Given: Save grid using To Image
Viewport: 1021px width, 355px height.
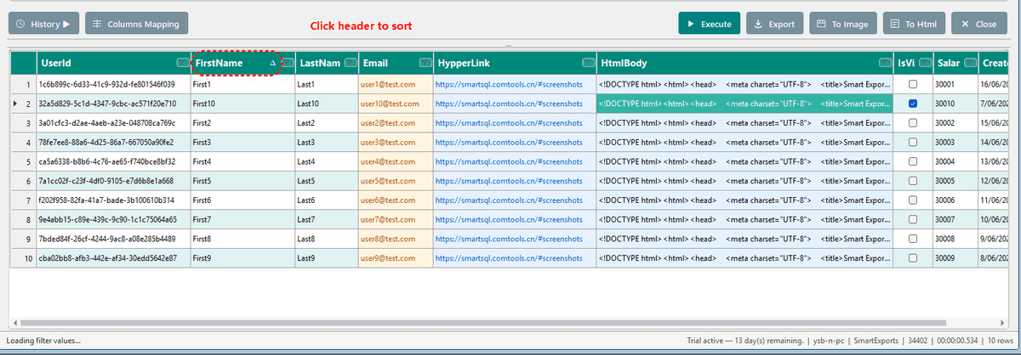Looking at the screenshot, I should (x=842, y=24).
